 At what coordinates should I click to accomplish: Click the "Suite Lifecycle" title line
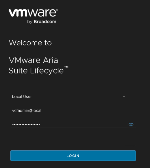coord(36,71)
